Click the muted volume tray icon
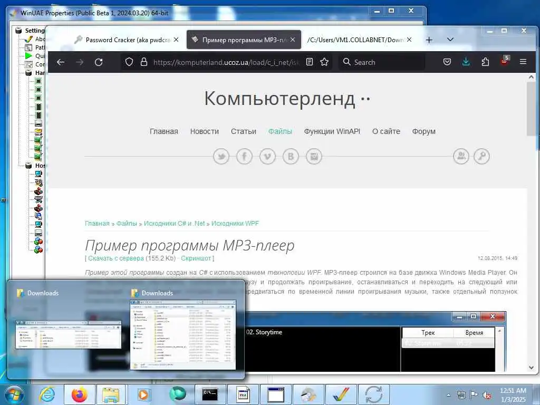The height and width of the screenshot is (405, 540). point(487,396)
